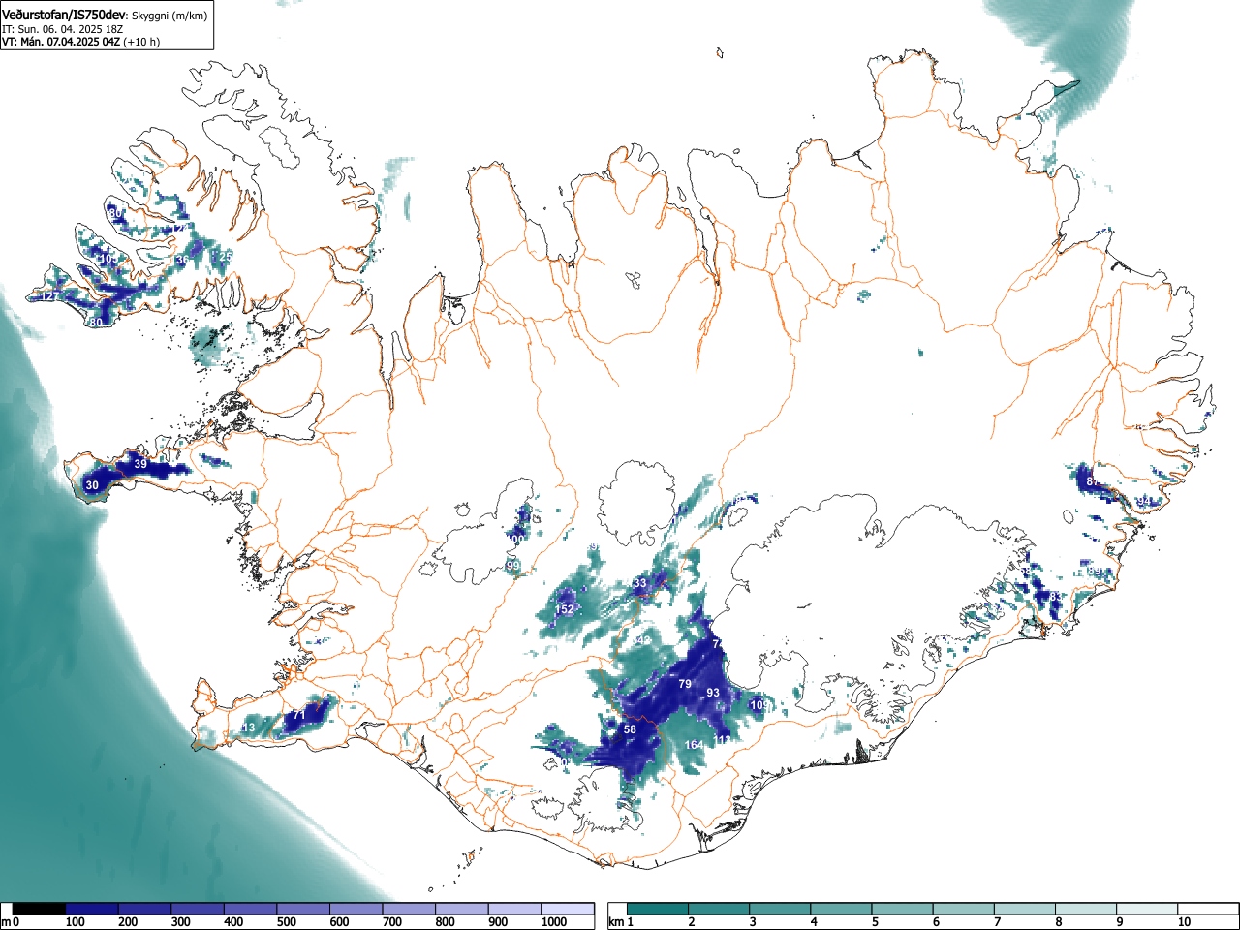Viewport: 1240px width, 930px height.
Task: Click the 500–600 m legend swatch
Action: [x=303, y=909]
